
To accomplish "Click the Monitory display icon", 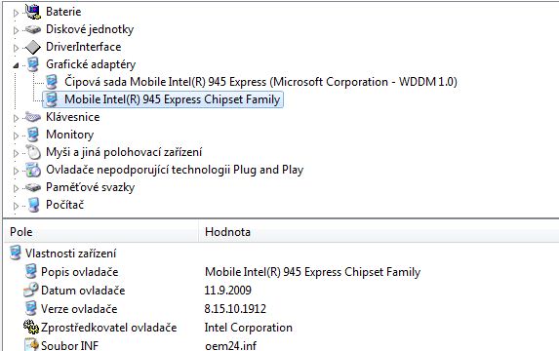I will [33, 135].
